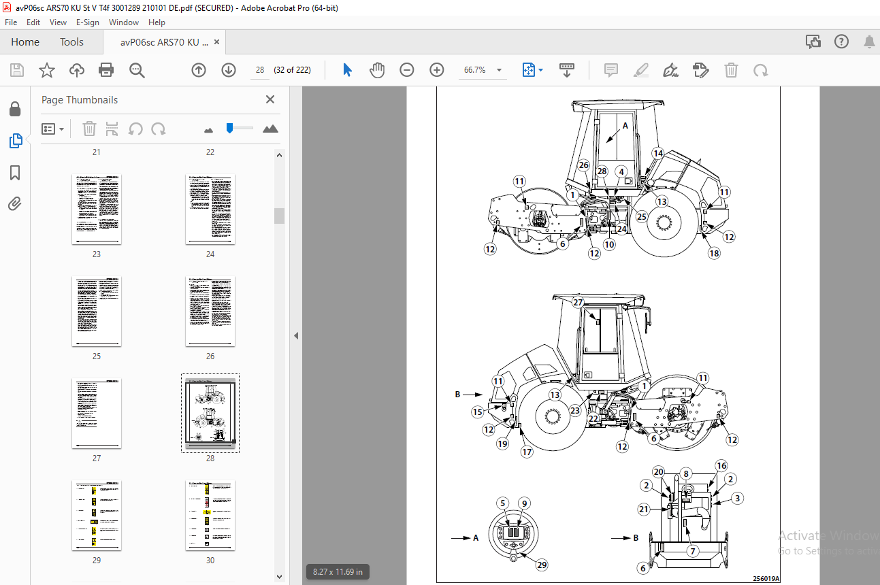Choose the arrow Selection tool
The width and height of the screenshot is (880, 585).
pos(348,70)
